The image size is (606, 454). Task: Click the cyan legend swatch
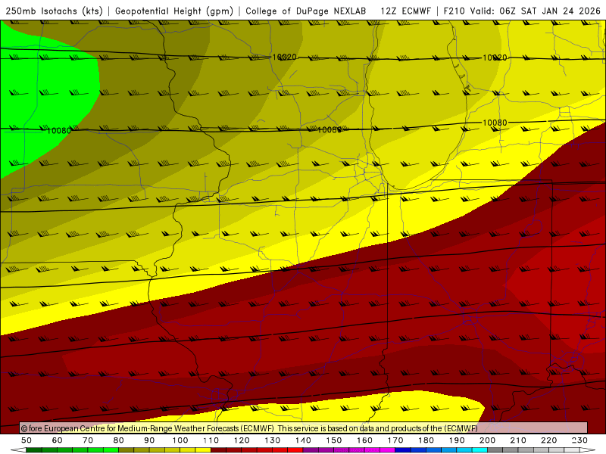(x=479, y=449)
